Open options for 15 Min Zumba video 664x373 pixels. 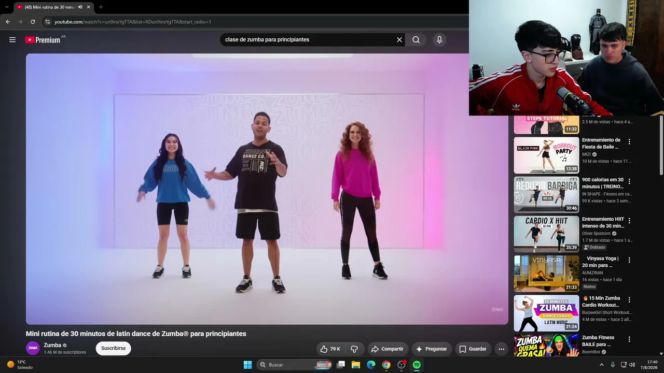pos(629,300)
